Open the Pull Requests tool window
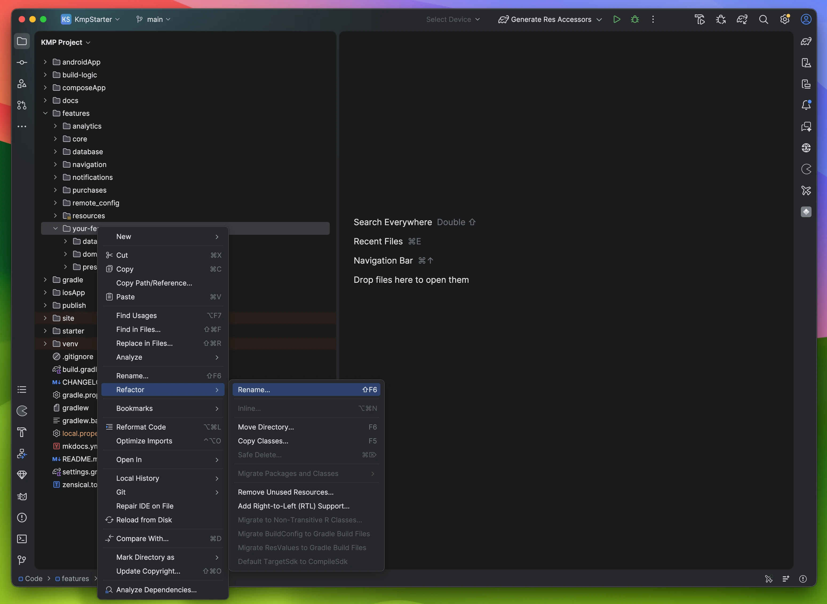This screenshot has width=827, height=604. pos(22,105)
